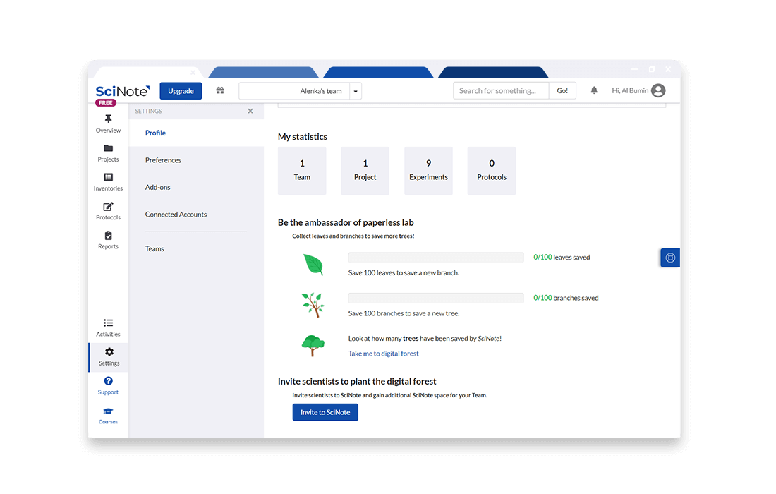
Task: Select the Settings gear in the sidebar
Action: coord(108,354)
